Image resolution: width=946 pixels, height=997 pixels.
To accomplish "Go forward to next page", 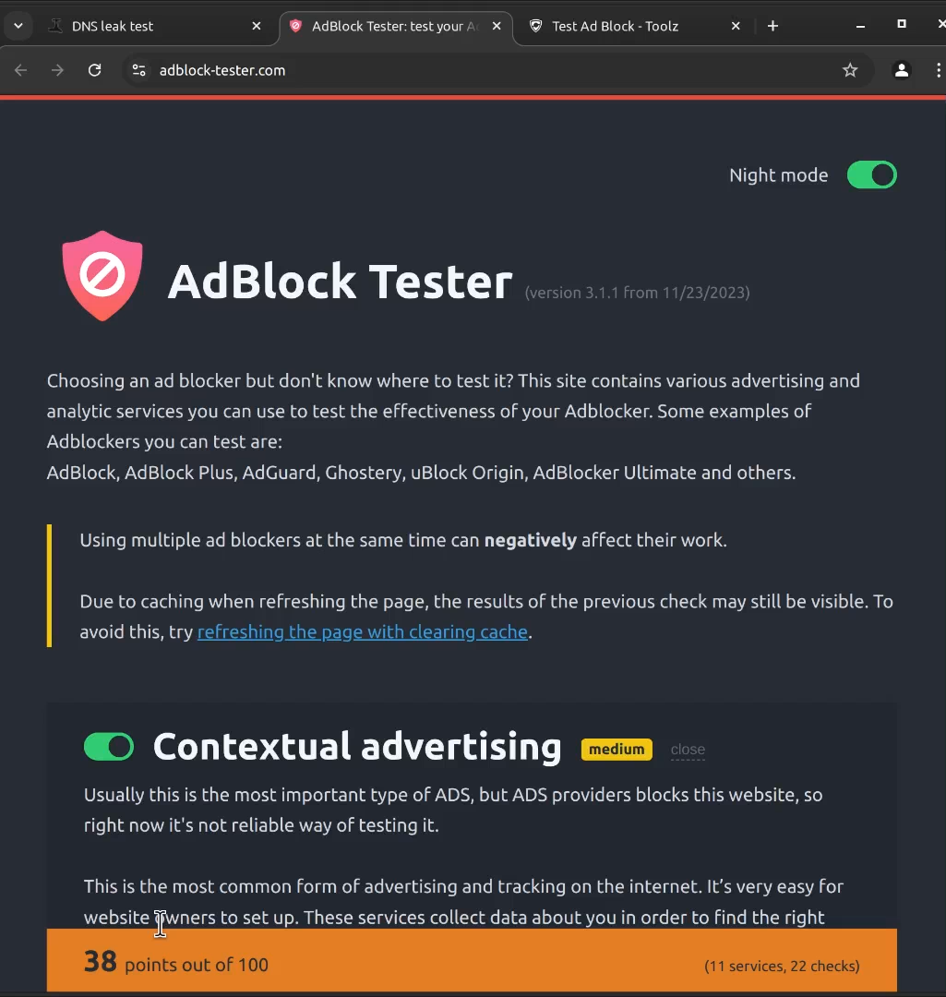I will 58,70.
